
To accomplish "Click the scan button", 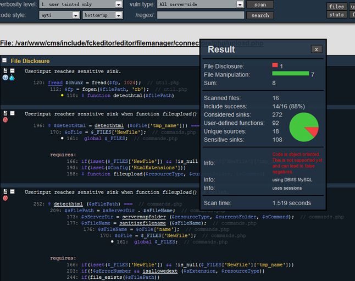I will pyautogui.click(x=260, y=4).
